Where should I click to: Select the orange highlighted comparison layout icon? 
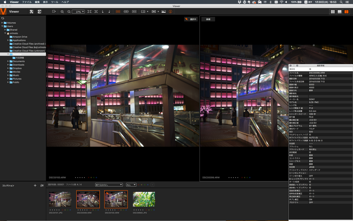(118, 11)
